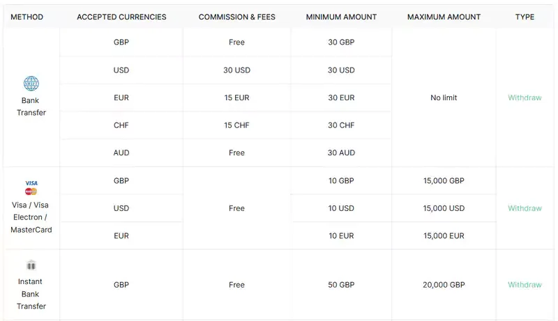Click the Instant Bank Transfer method label
Viewport: 558px width, 321px height.
[x=31, y=294]
